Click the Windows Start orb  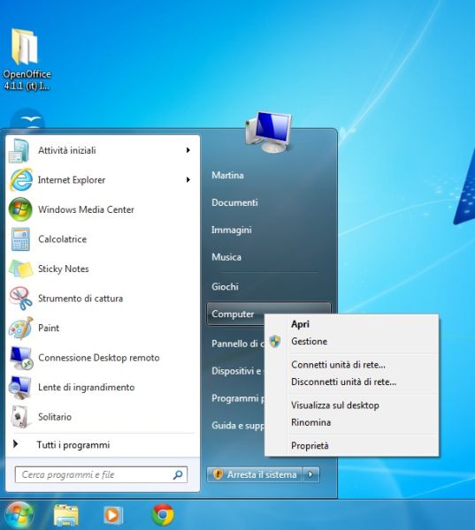click(x=19, y=514)
